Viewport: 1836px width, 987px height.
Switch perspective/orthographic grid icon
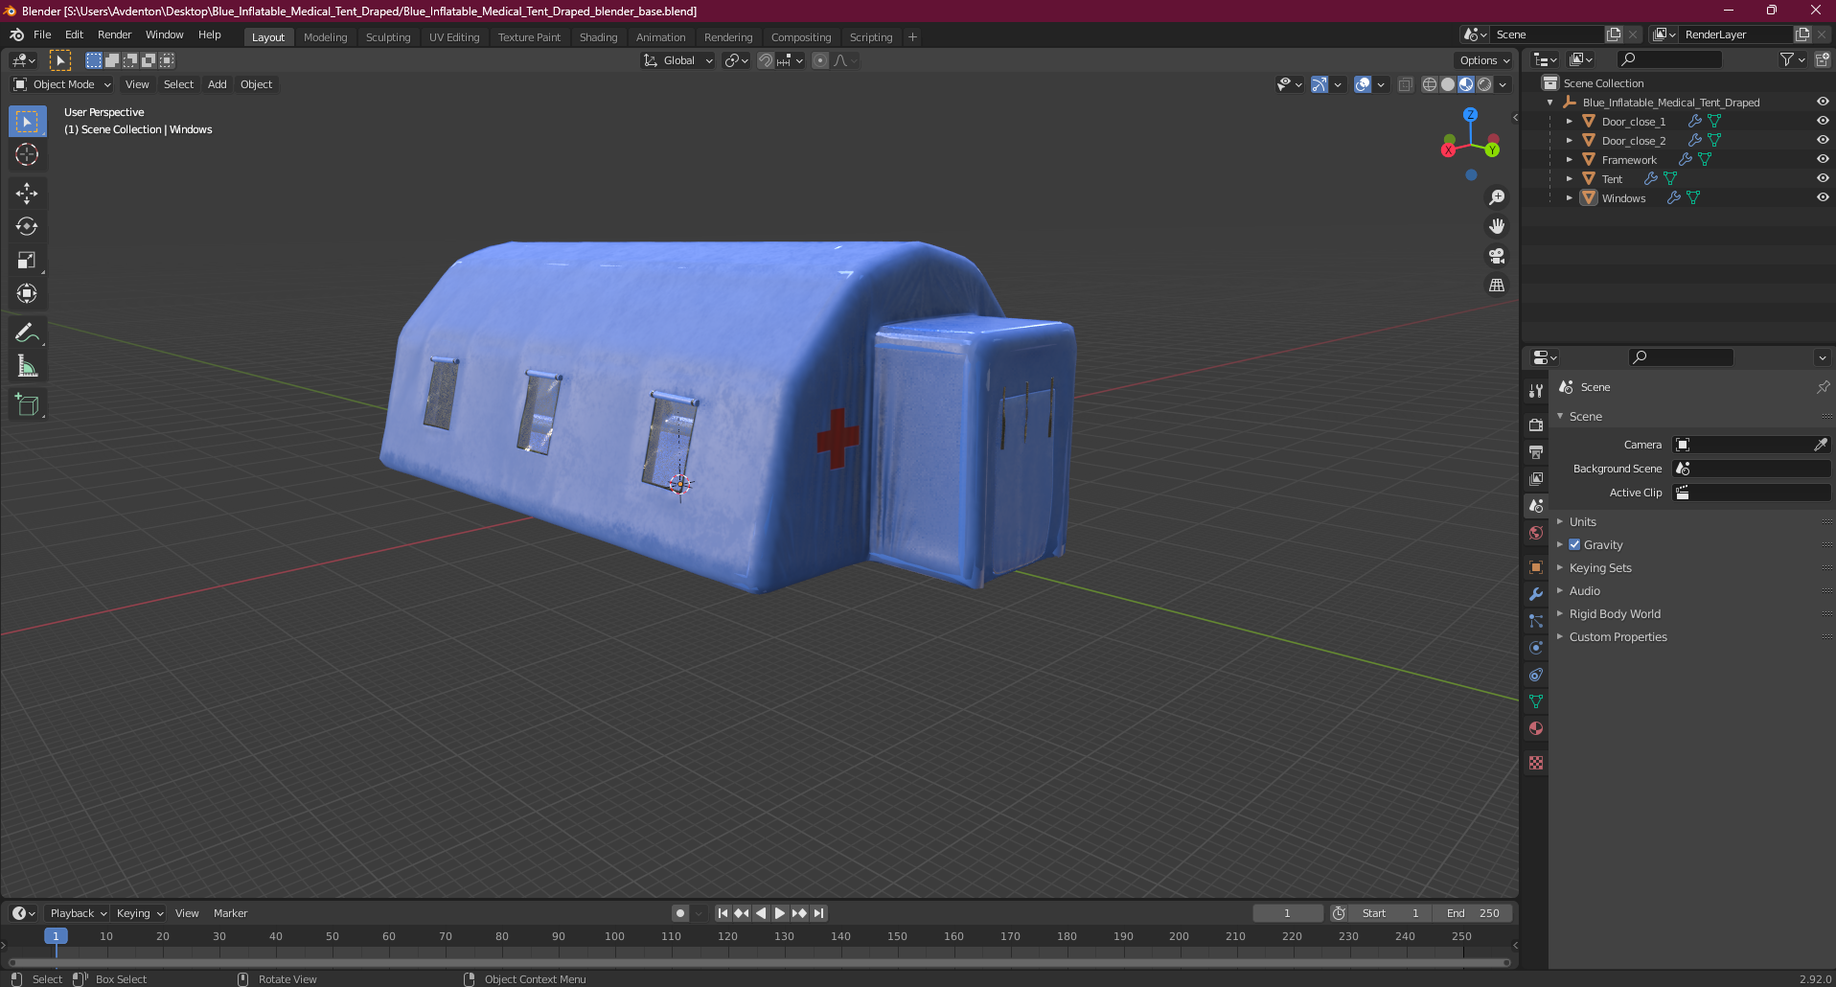click(1497, 286)
